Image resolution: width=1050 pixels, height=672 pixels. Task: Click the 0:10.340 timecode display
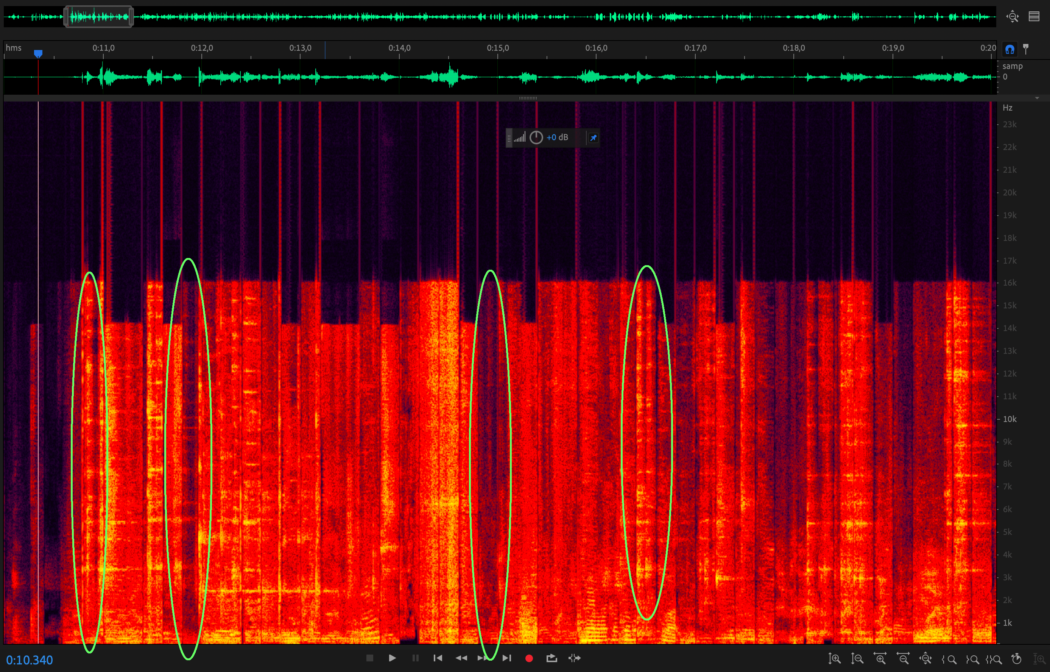click(29, 660)
